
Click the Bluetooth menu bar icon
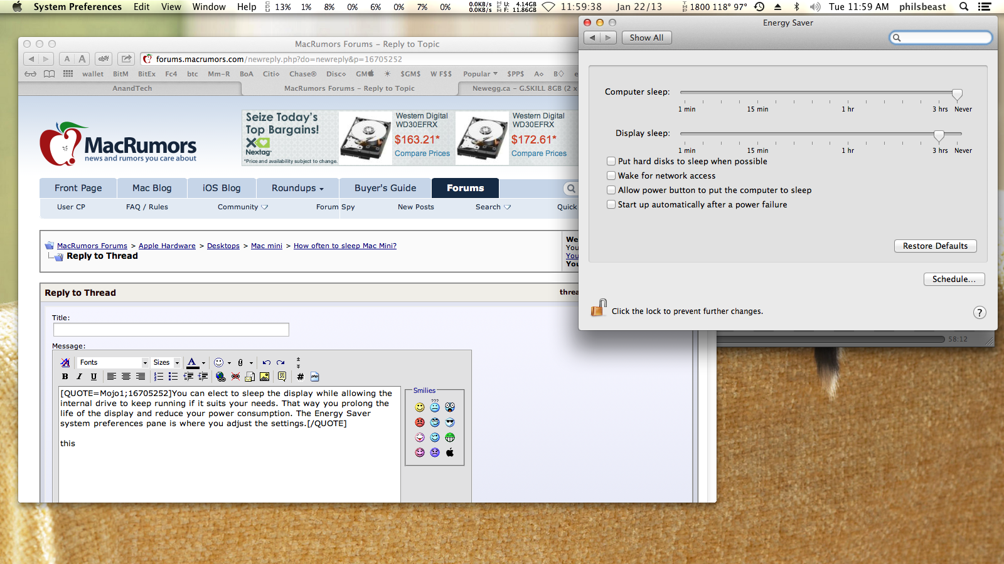click(796, 7)
